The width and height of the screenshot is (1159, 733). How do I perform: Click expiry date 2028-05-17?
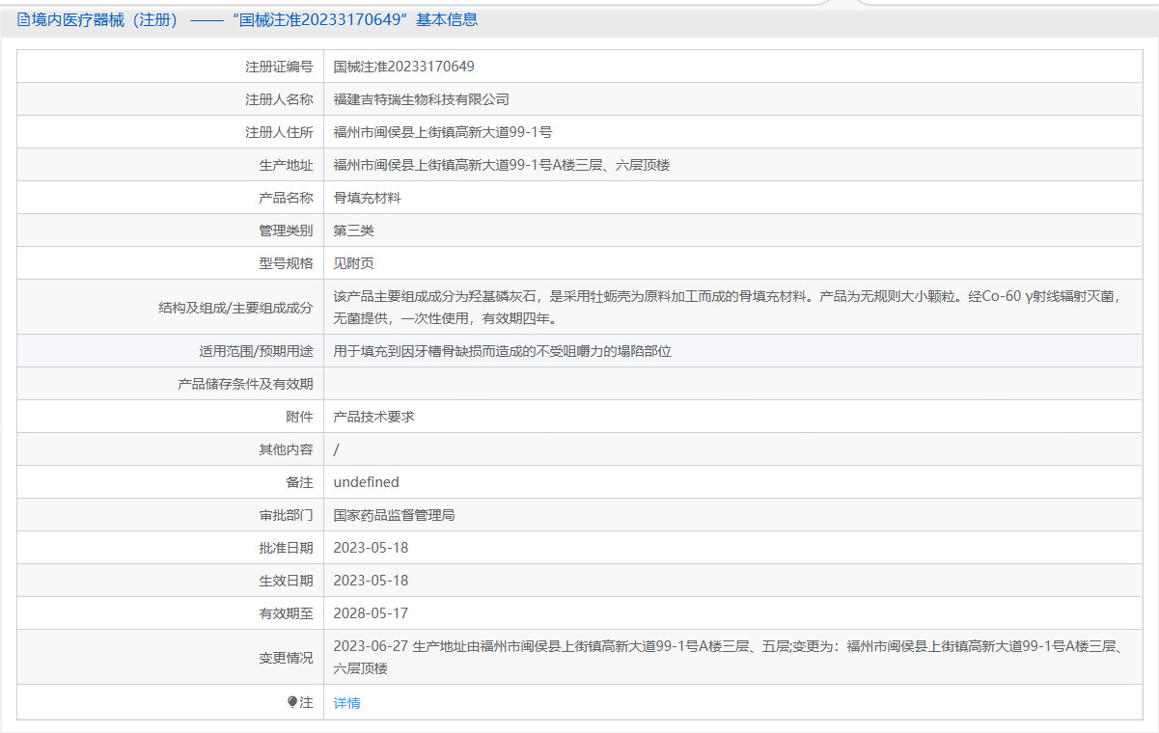click(x=371, y=612)
